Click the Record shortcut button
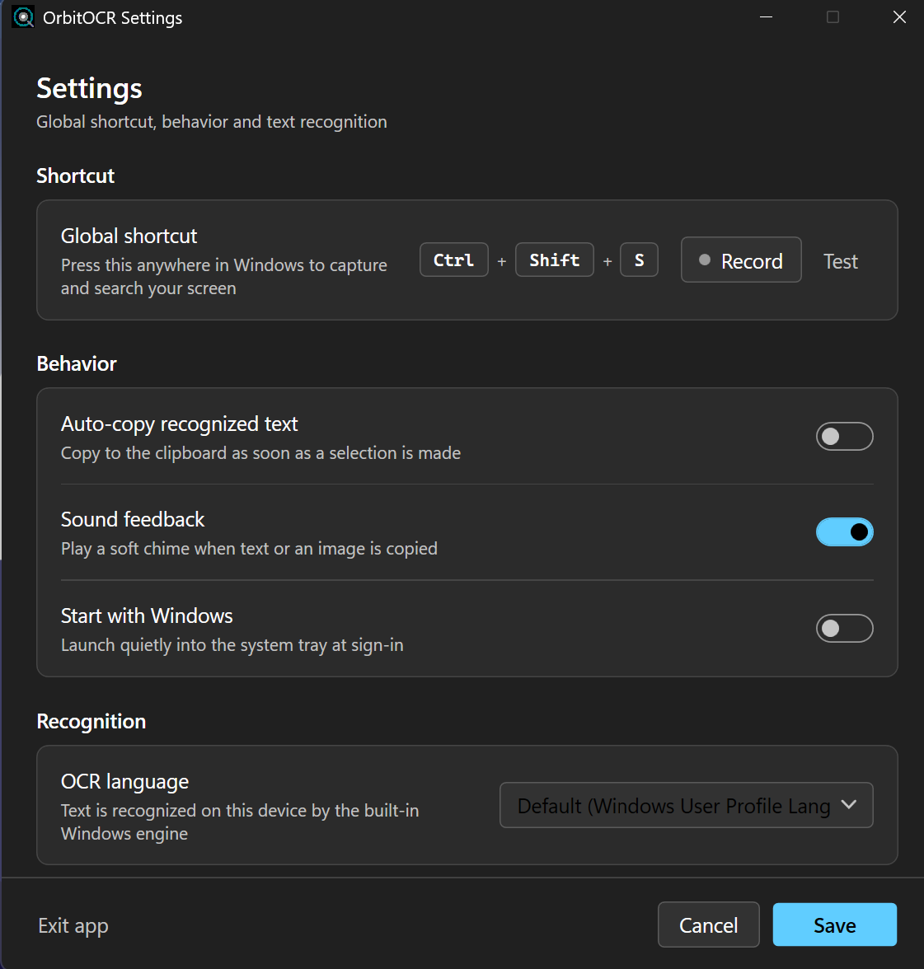This screenshot has width=924, height=969. pyautogui.click(x=741, y=260)
